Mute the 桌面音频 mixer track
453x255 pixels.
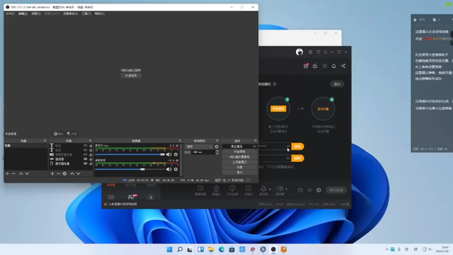[169, 169]
